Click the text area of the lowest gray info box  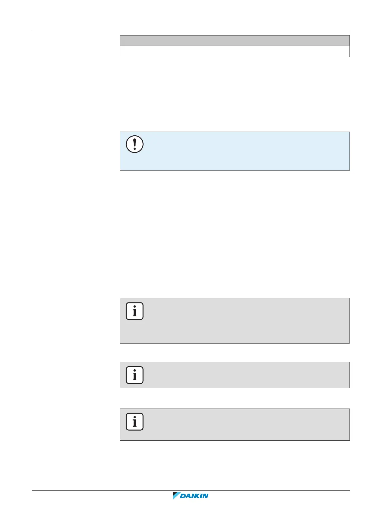tap(243, 424)
